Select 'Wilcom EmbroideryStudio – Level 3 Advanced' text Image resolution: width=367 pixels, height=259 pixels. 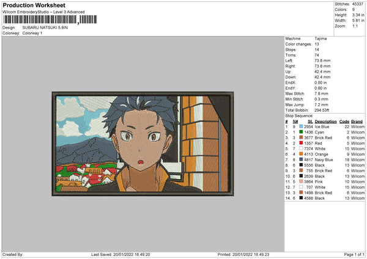coord(43,12)
